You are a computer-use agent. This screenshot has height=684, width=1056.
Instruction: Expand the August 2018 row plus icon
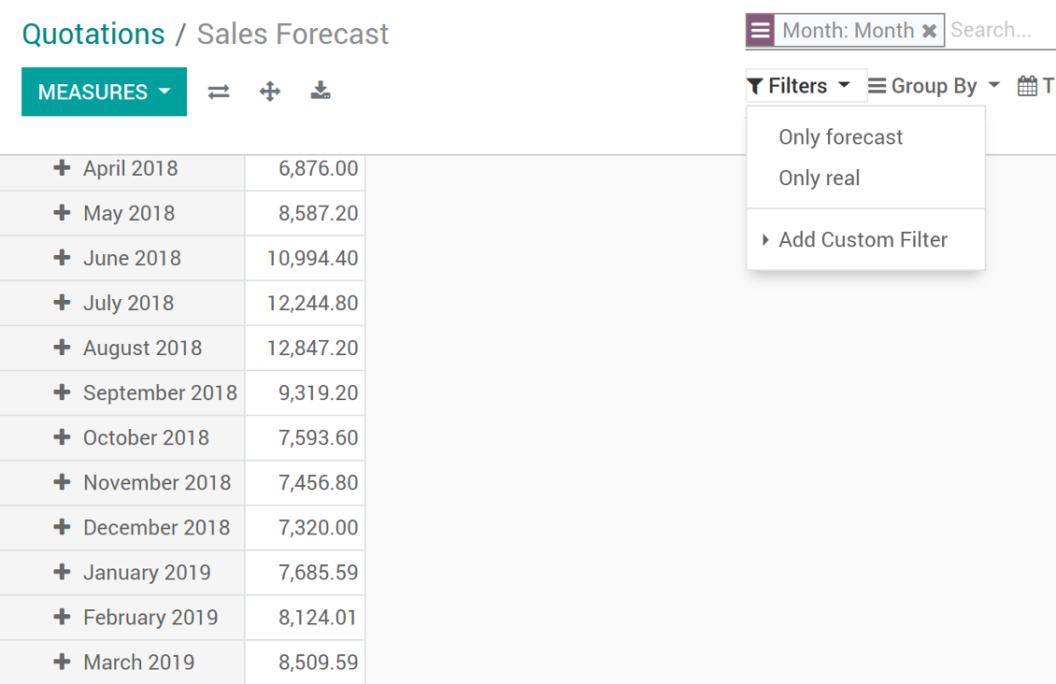[62, 348]
